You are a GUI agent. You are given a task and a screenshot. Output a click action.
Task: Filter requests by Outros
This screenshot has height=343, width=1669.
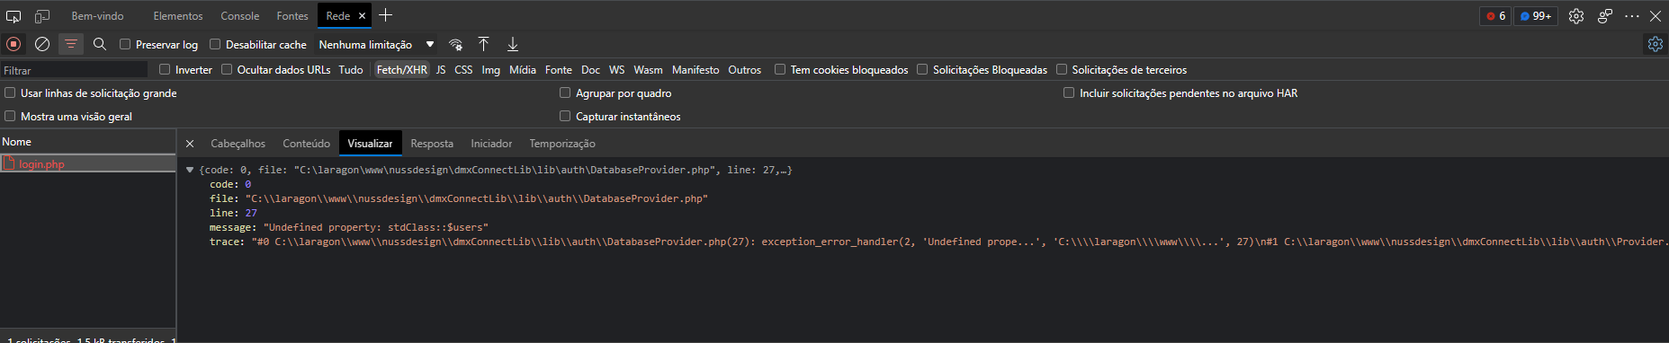coord(744,70)
